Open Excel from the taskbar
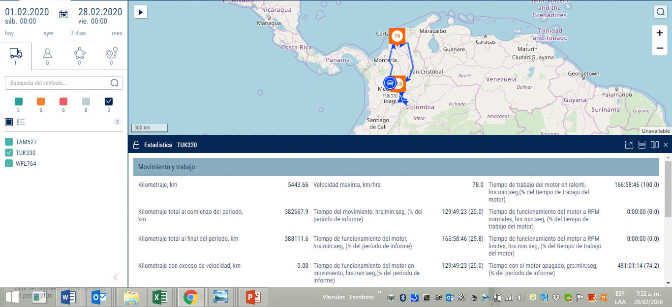Viewport: 672px width, 307px height. 160,297
